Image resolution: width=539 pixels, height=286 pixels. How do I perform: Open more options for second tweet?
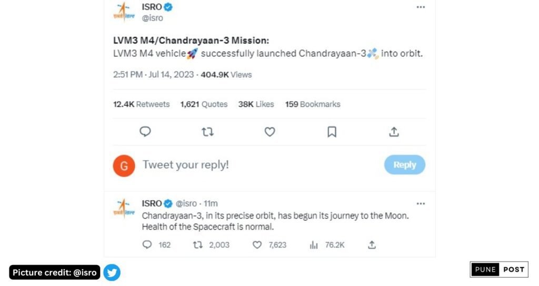[421, 203]
